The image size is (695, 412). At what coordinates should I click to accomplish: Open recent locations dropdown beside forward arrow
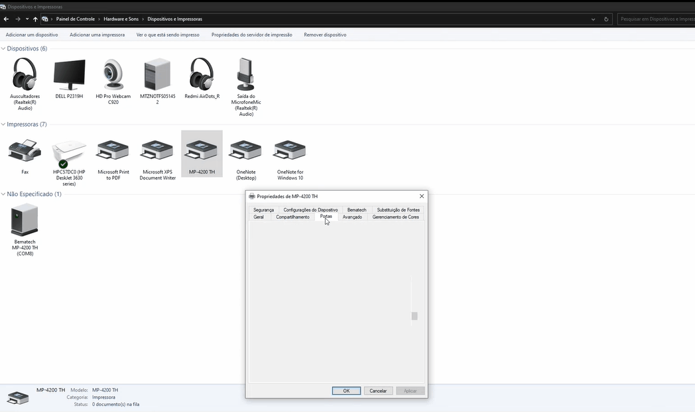coord(27,19)
